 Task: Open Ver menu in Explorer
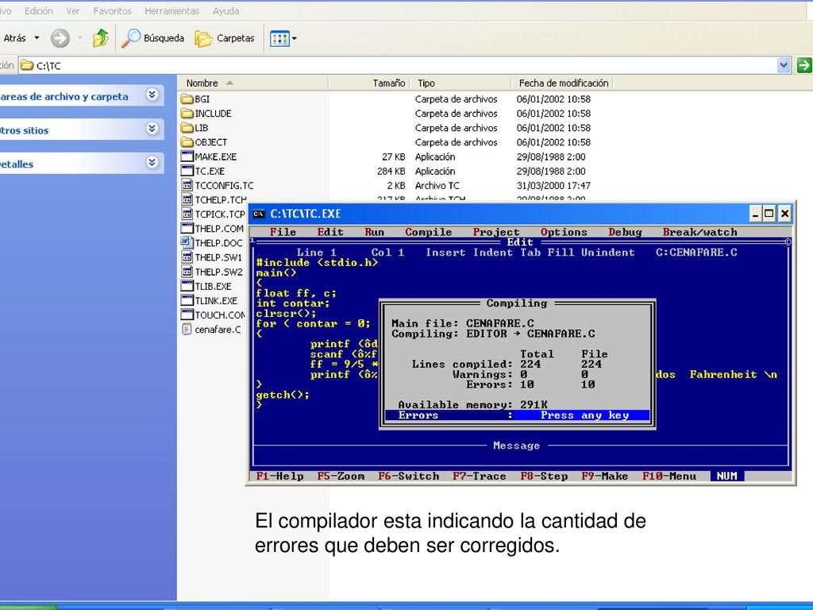(73, 11)
